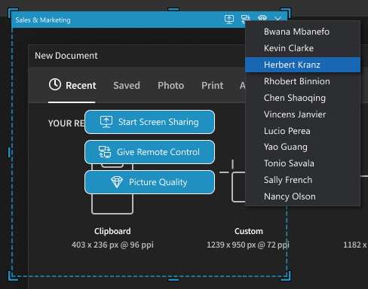Click the picture quality diamond icon in title bar
368x289 pixels.
pos(262,18)
